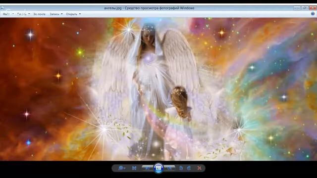The width and height of the screenshot is (317, 178).
Task: Click the photo viewer window icon in title bar
Action: point(2,8)
